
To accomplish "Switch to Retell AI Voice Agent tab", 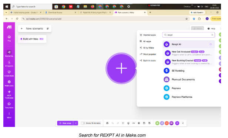I will 95,13.
